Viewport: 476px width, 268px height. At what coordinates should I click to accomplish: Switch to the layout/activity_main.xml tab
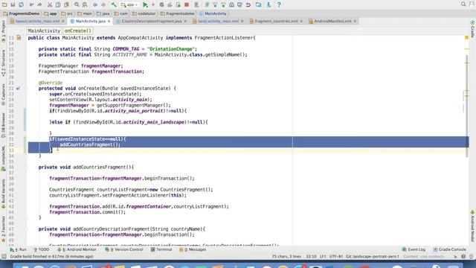(37, 21)
